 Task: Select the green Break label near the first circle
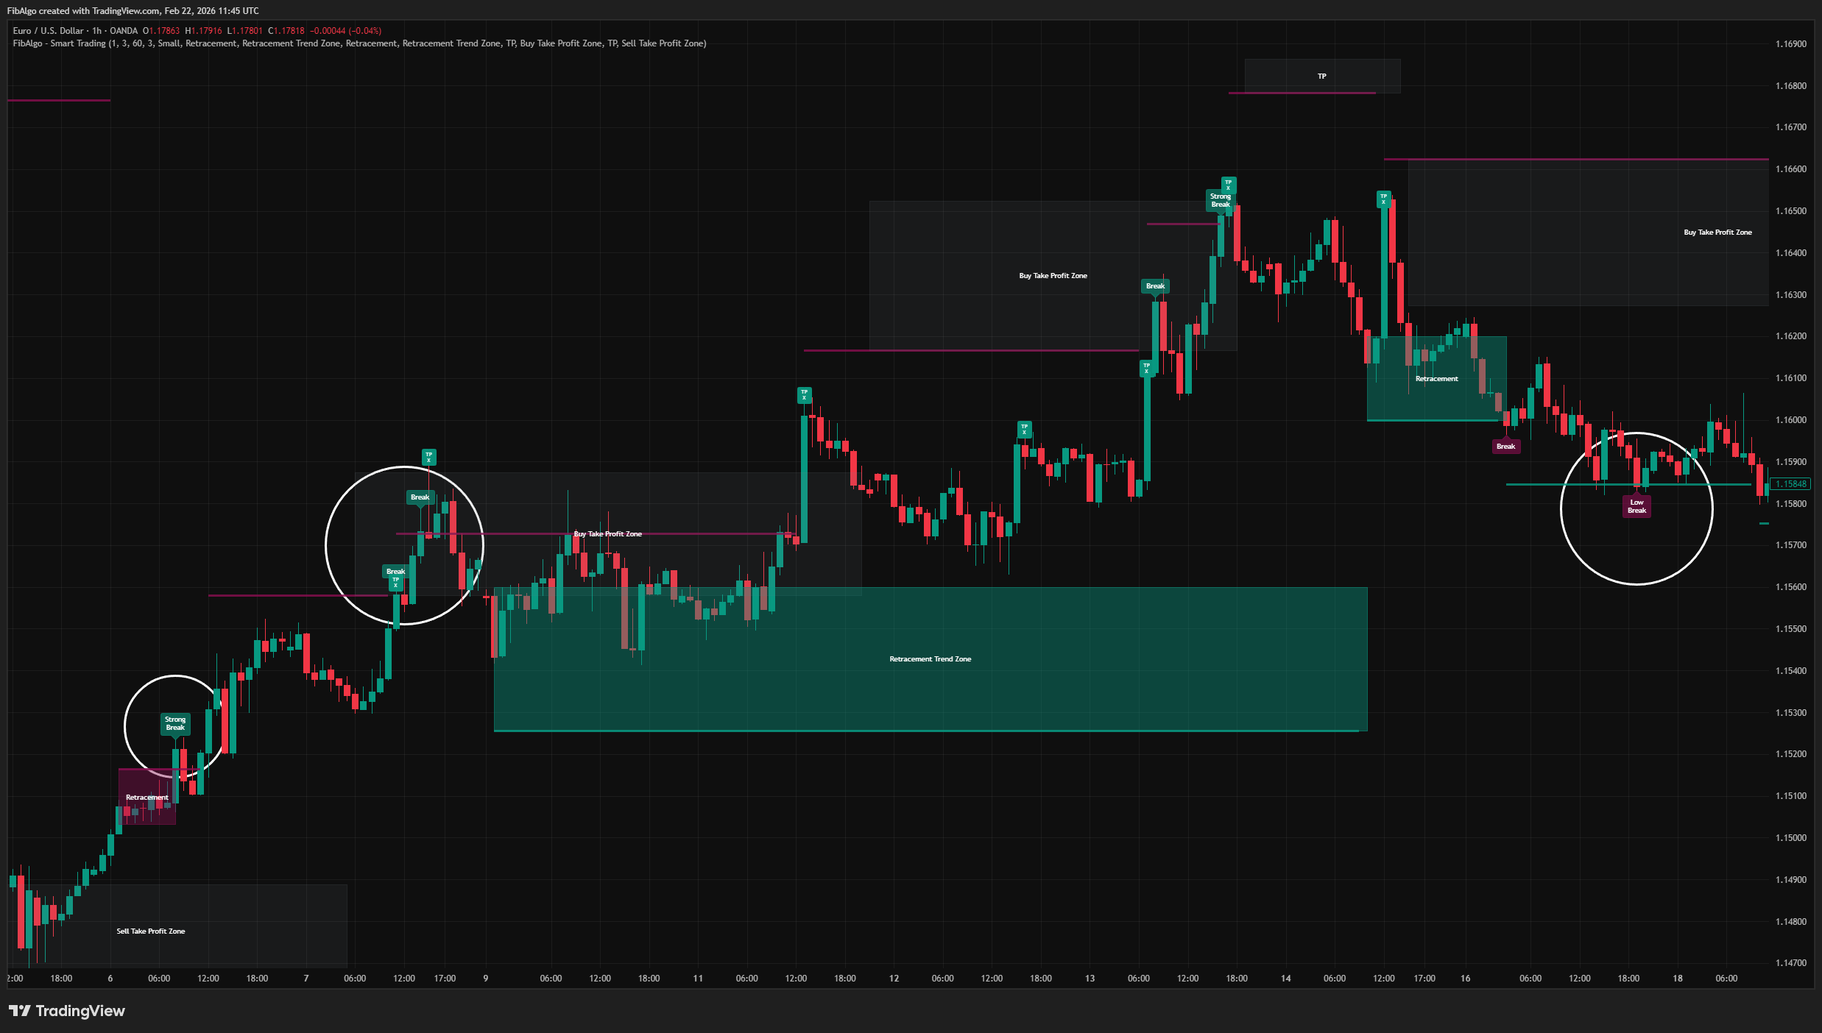(419, 497)
